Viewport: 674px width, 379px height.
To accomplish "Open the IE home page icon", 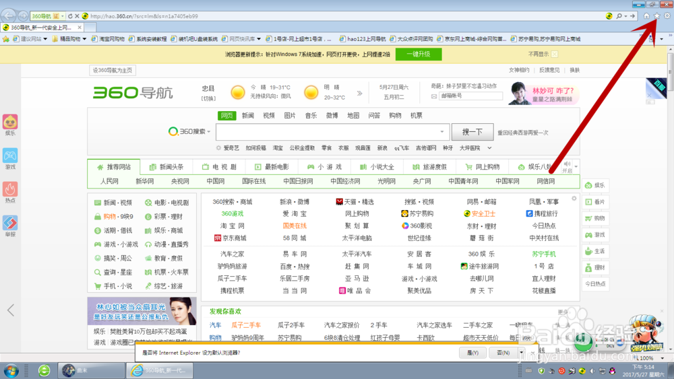I will point(646,16).
